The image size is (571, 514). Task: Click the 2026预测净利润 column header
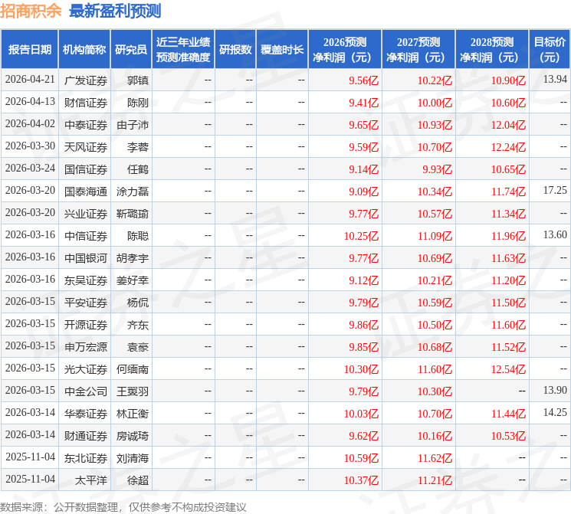click(345, 50)
